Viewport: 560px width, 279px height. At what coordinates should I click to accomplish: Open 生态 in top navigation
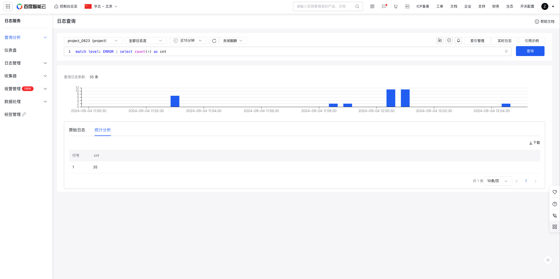pos(510,6)
